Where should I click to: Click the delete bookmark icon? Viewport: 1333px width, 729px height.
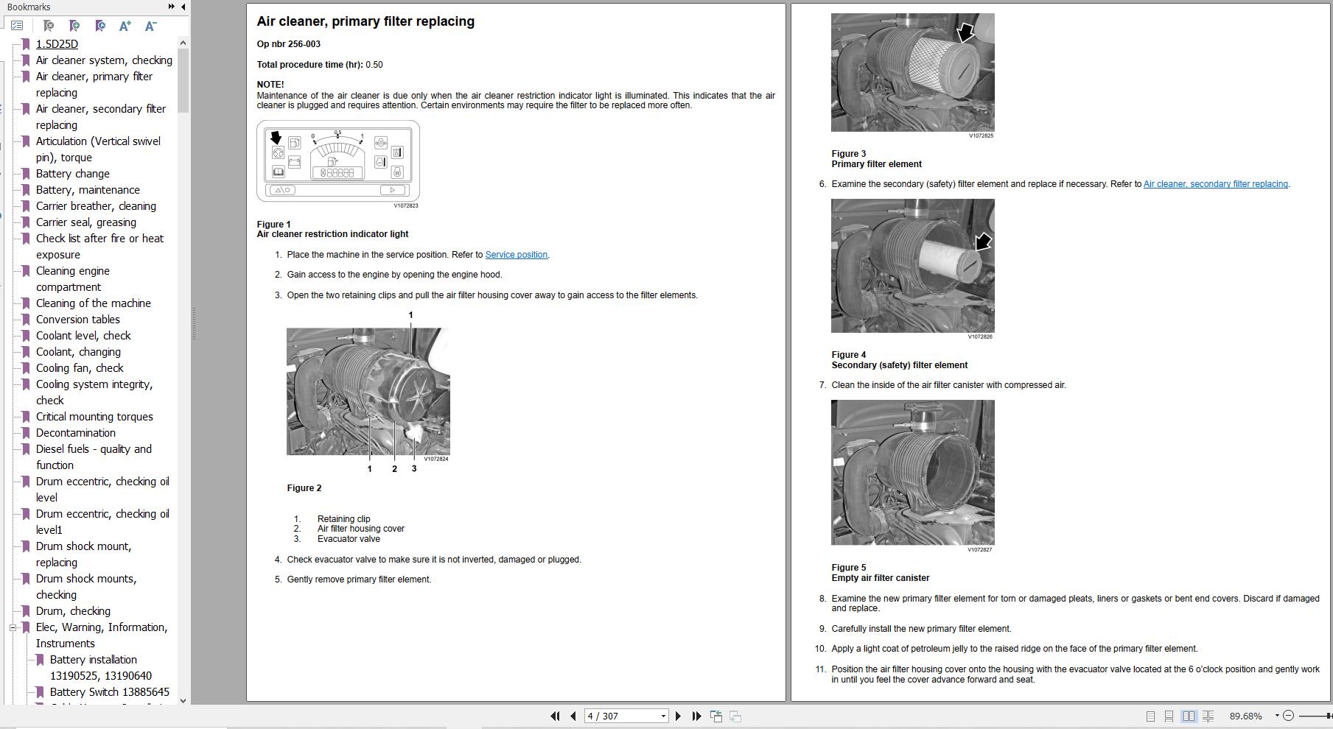click(x=48, y=26)
